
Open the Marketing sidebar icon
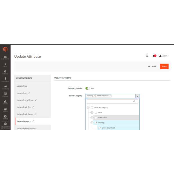point(5,87)
